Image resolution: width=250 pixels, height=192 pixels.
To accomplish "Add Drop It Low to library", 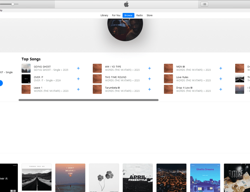I will 221,89.
